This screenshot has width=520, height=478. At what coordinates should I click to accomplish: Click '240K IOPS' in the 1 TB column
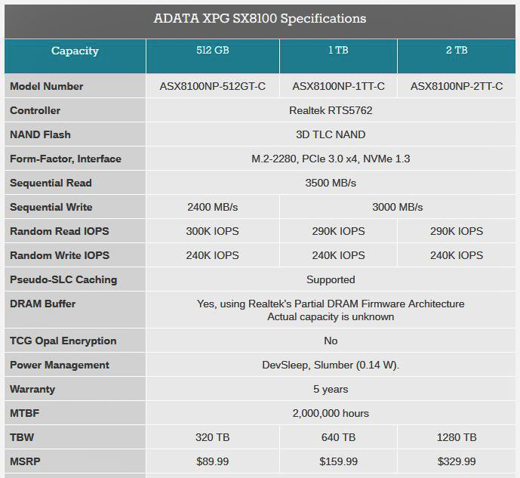click(x=338, y=255)
